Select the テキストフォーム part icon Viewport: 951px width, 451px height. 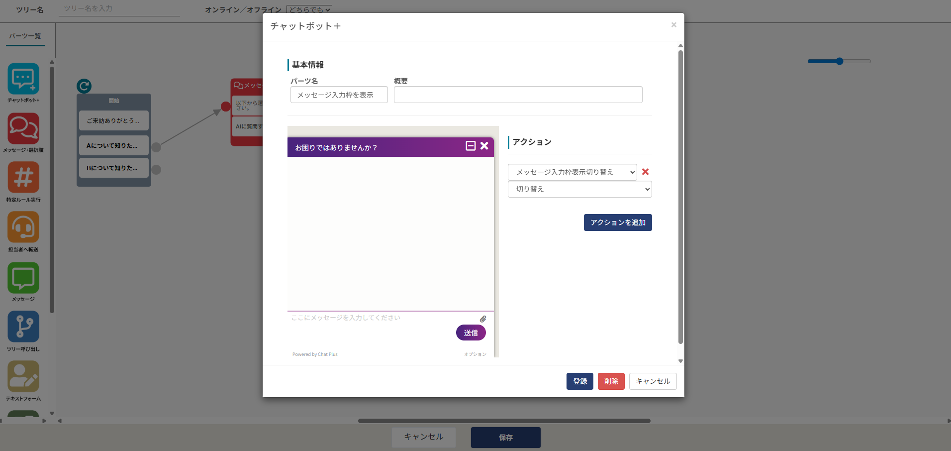(23, 376)
